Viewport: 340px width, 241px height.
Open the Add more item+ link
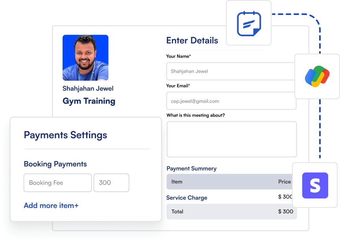[x=51, y=205]
